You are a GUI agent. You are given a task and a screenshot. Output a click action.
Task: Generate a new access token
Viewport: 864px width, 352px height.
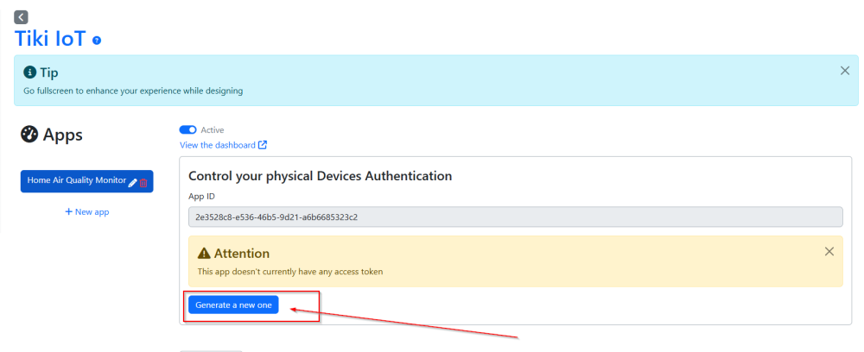point(233,305)
